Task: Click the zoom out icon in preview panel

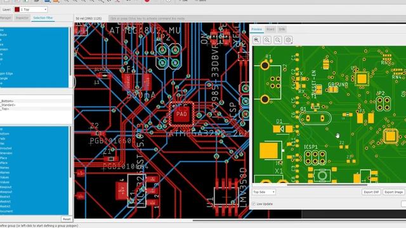Action: click(x=278, y=40)
